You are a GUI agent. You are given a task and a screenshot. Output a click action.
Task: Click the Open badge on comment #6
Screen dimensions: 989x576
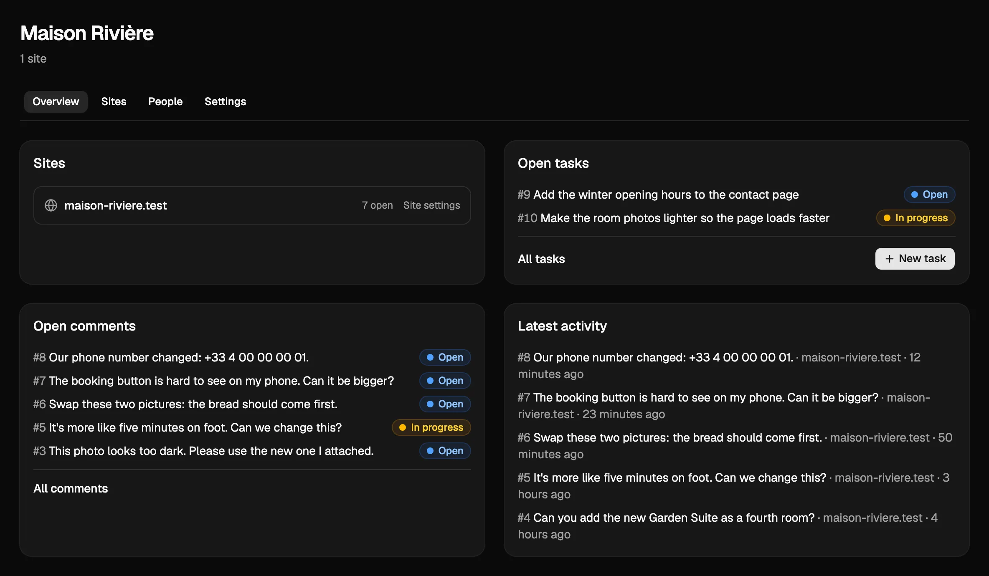point(445,404)
